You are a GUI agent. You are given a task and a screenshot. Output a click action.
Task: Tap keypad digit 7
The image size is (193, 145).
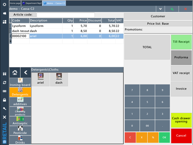(x=132, y=90)
